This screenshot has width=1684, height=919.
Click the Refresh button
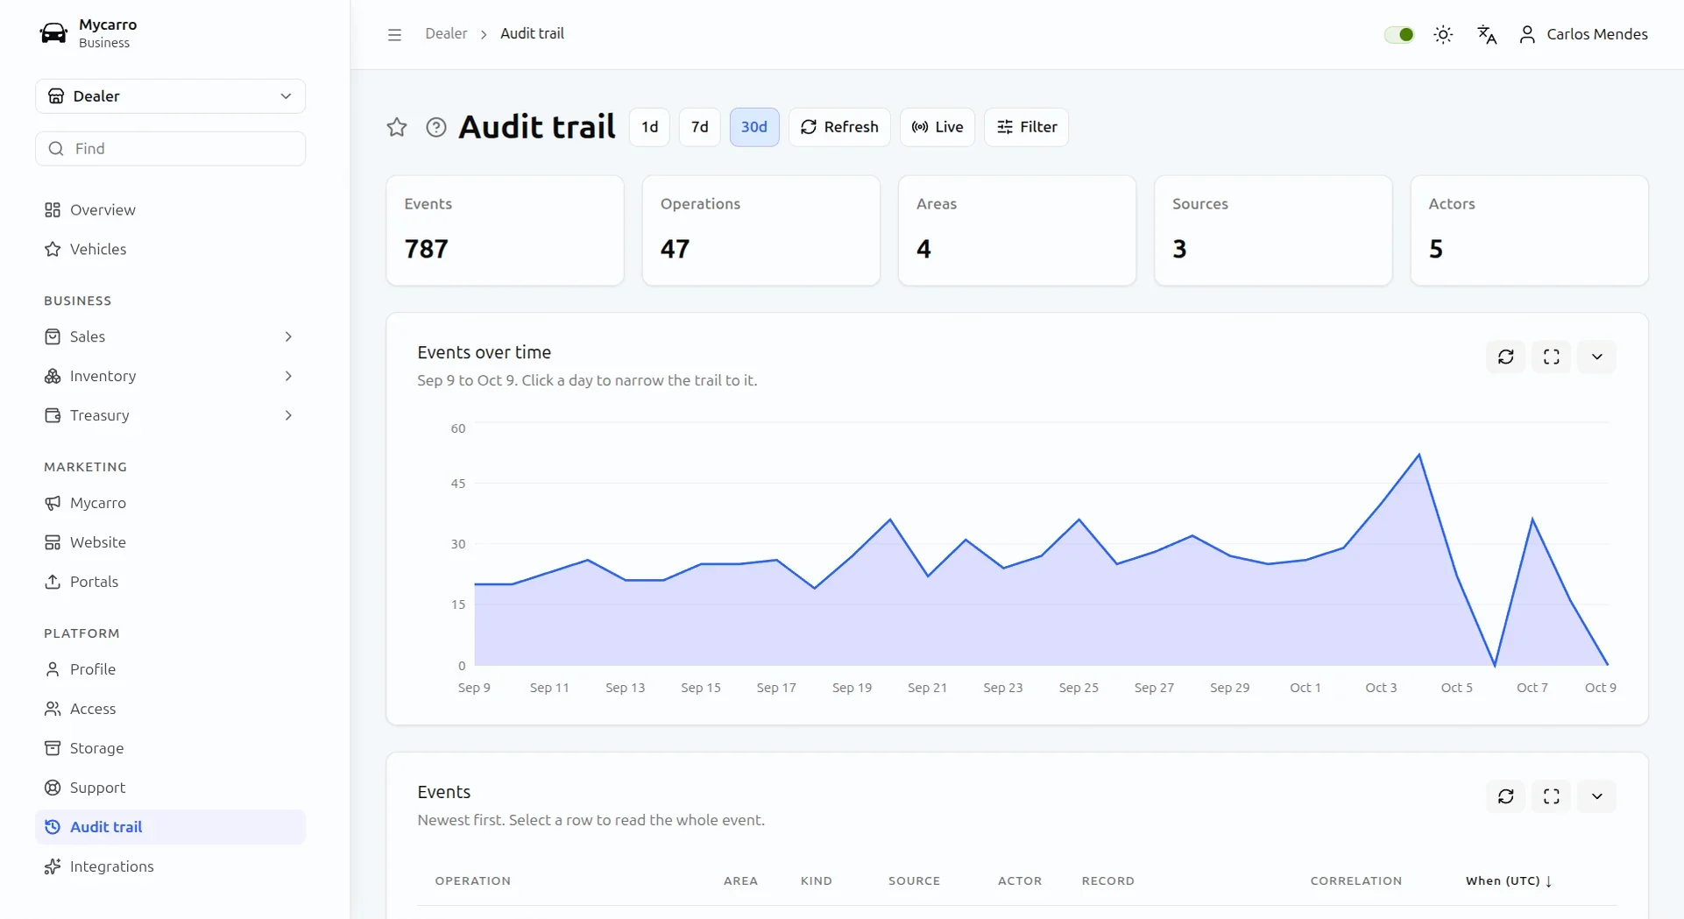(x=839, y=127)
